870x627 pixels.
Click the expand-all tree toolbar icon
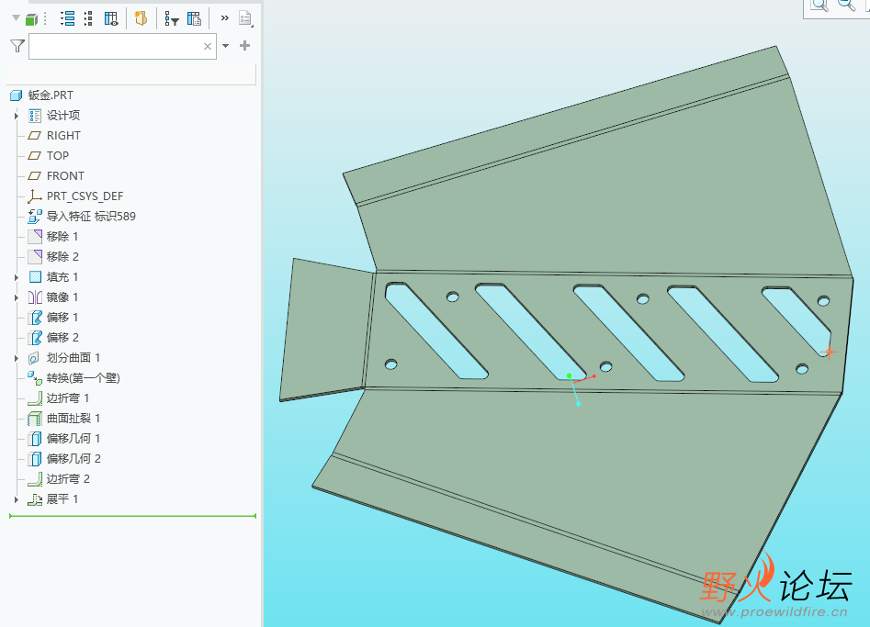tap(67, 18)
